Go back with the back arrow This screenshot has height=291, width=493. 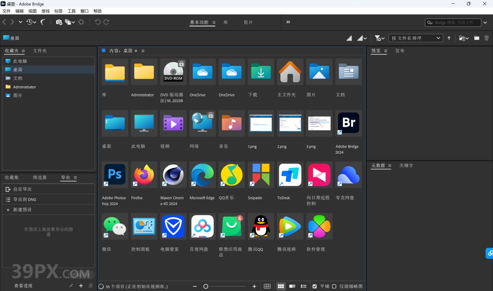click(4, 22)
